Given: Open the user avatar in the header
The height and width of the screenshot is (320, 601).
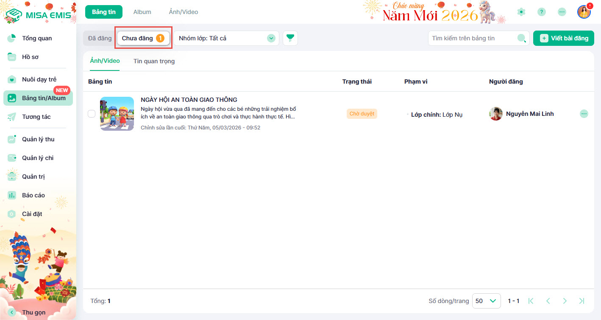Looking at the screenshot, I should pos(584,12).
